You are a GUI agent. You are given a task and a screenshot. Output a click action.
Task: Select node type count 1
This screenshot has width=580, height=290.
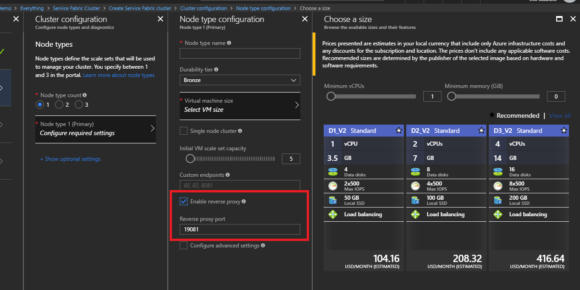click(40, 104)
